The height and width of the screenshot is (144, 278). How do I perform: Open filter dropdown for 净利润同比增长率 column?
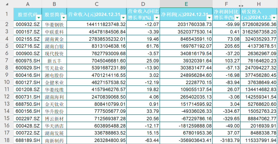point(237,17)
